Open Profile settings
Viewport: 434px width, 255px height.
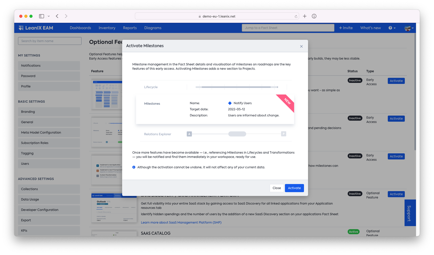tap(49, 86)
